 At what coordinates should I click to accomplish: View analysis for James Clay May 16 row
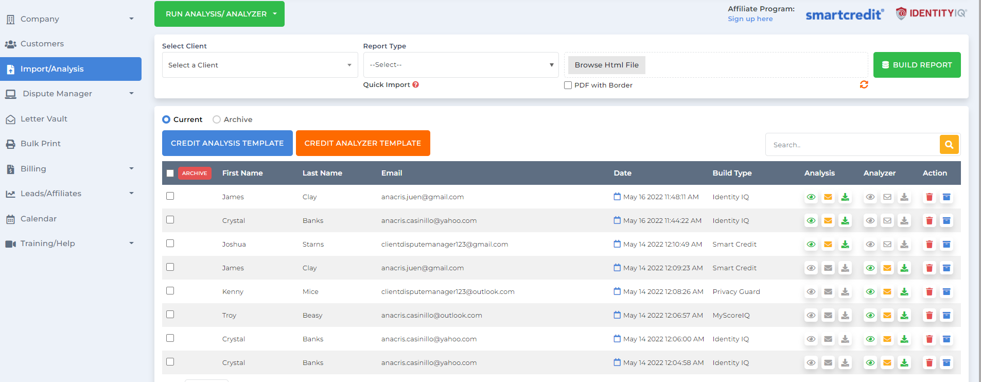click(811, 197)
